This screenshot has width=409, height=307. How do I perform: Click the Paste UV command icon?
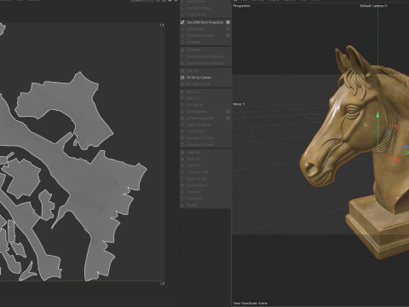coord(182,159)
